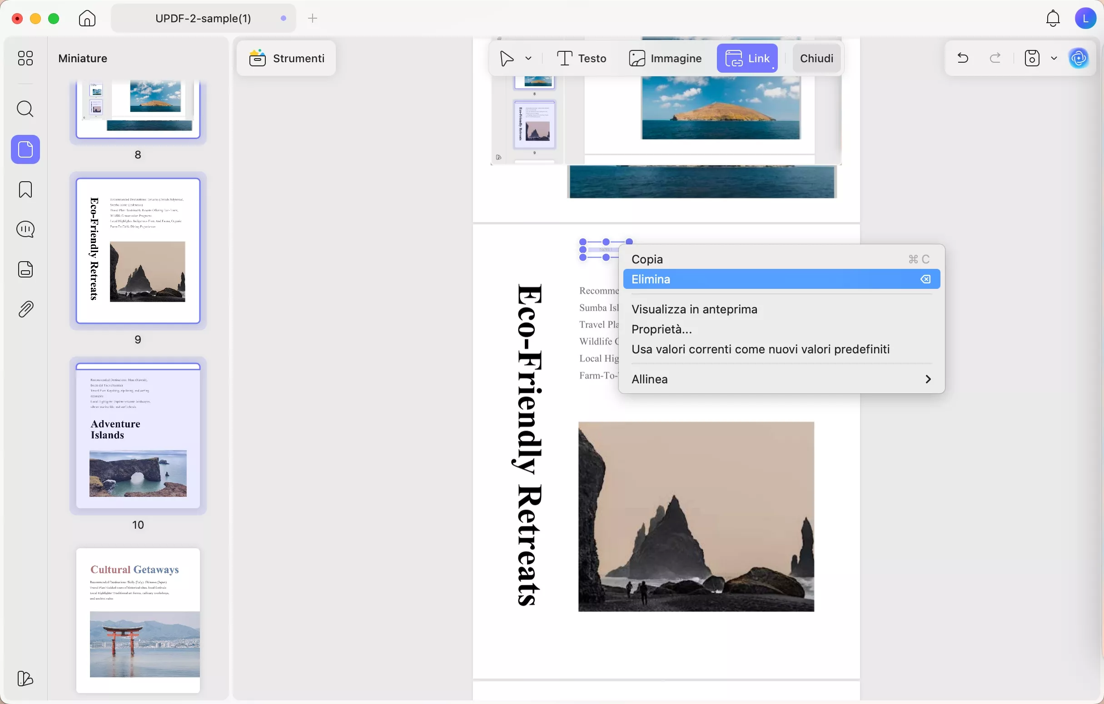Open the Strumenti button
The width and height of the screenshot is (1104, 704).
[287, 58]
